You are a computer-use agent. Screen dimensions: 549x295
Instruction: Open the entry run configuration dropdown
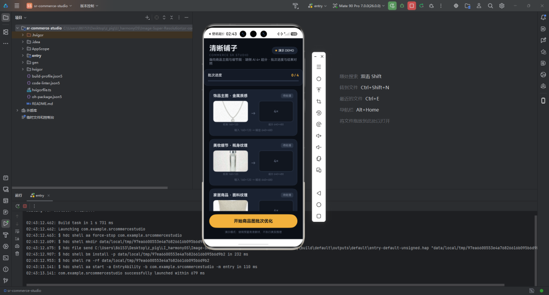(318, 6)
